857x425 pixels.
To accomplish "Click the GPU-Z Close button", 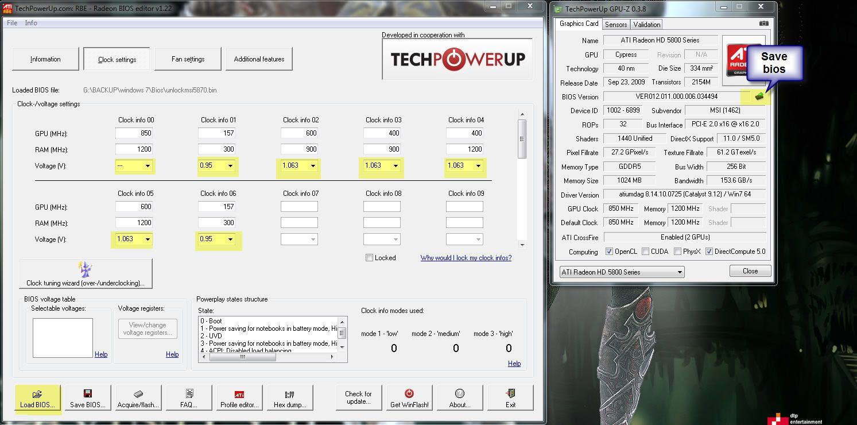I will pos(750,271).
